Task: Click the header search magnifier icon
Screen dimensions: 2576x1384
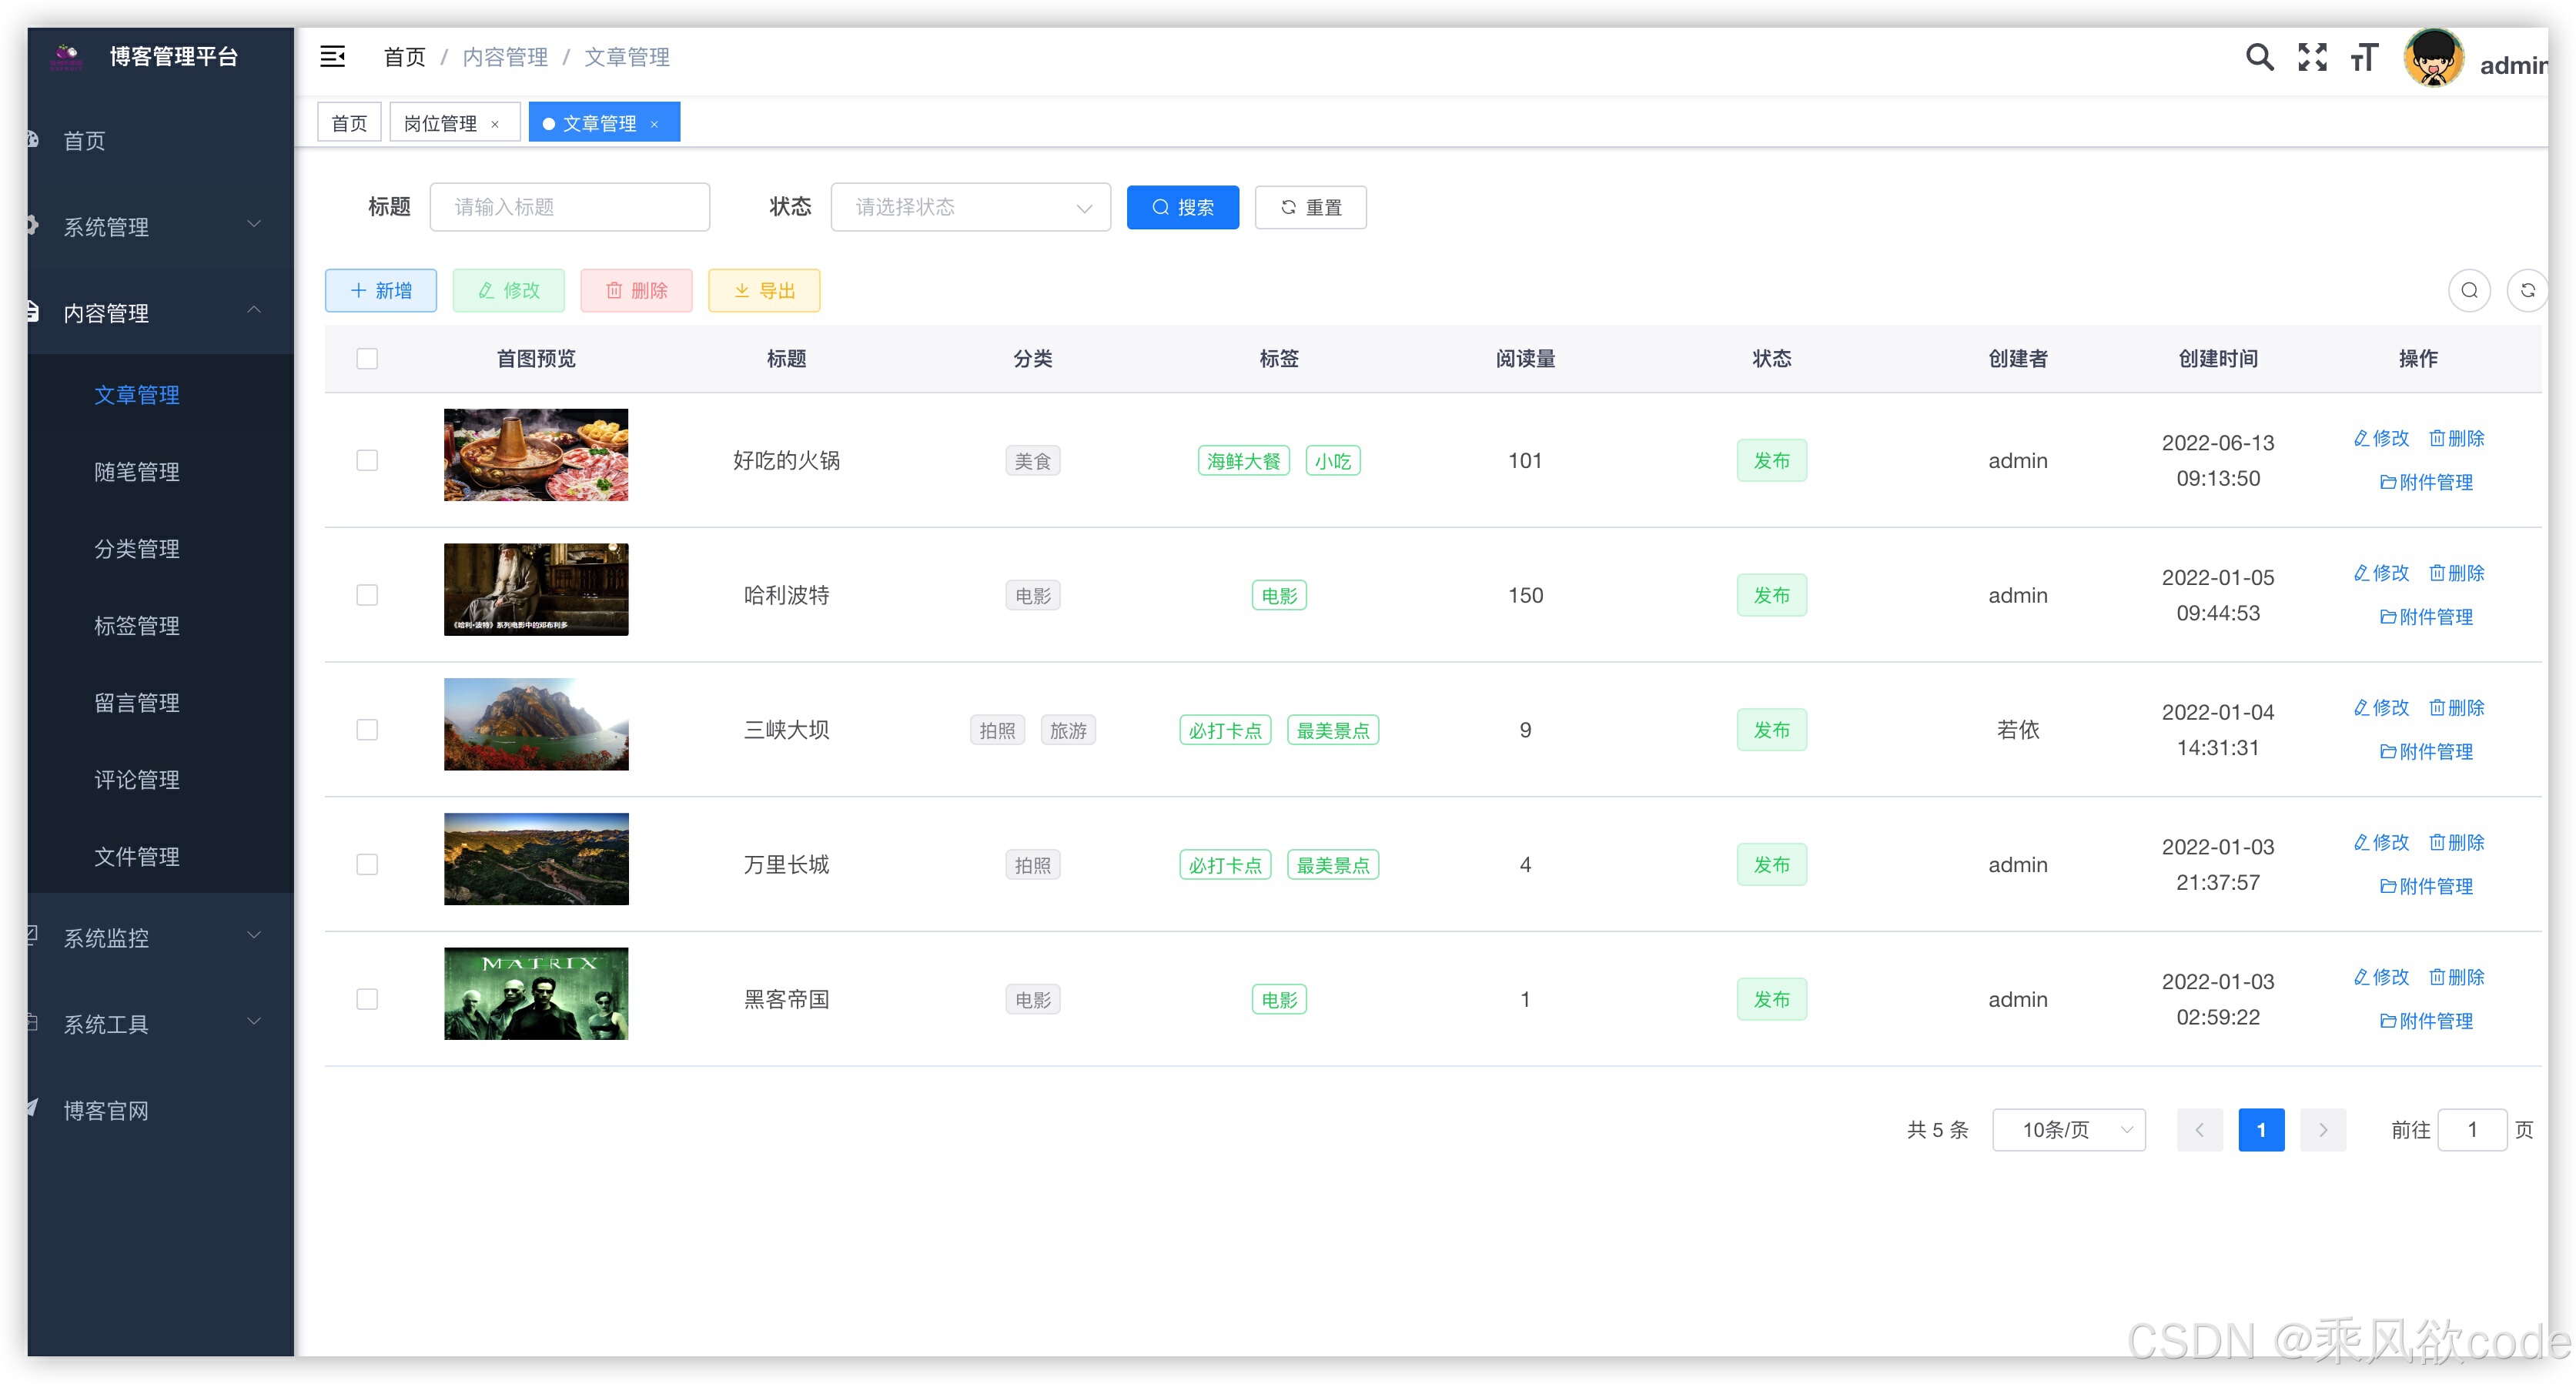Action: pos(2258,57)
